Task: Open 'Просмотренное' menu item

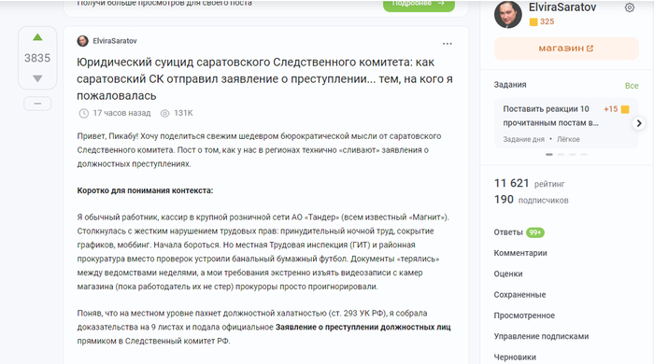Action: pyautogui.click(x=524, y=315)
